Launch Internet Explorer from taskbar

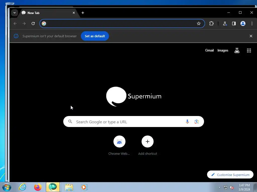tap(22, 187)
